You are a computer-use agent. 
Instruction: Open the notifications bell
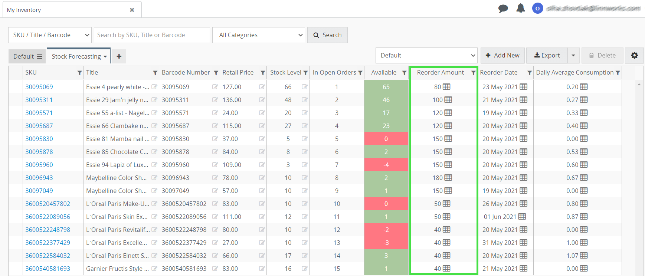tap(521, 9)
